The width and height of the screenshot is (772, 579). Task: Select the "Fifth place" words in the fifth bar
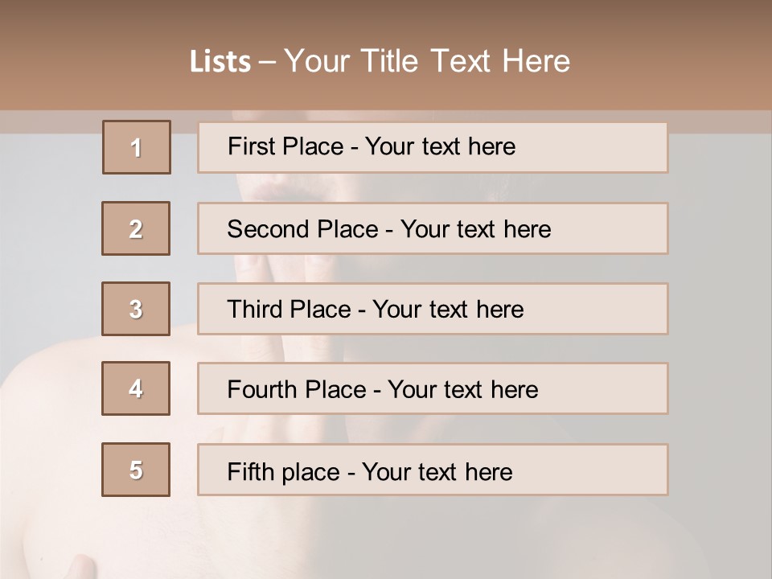click(x=281, y=471)
